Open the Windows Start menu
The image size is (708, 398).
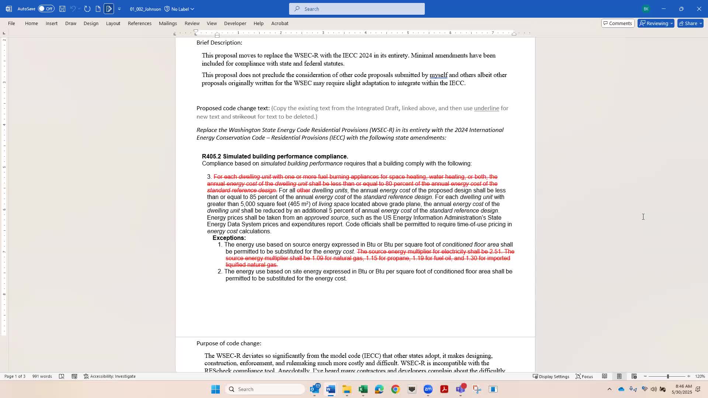[215, 389]
